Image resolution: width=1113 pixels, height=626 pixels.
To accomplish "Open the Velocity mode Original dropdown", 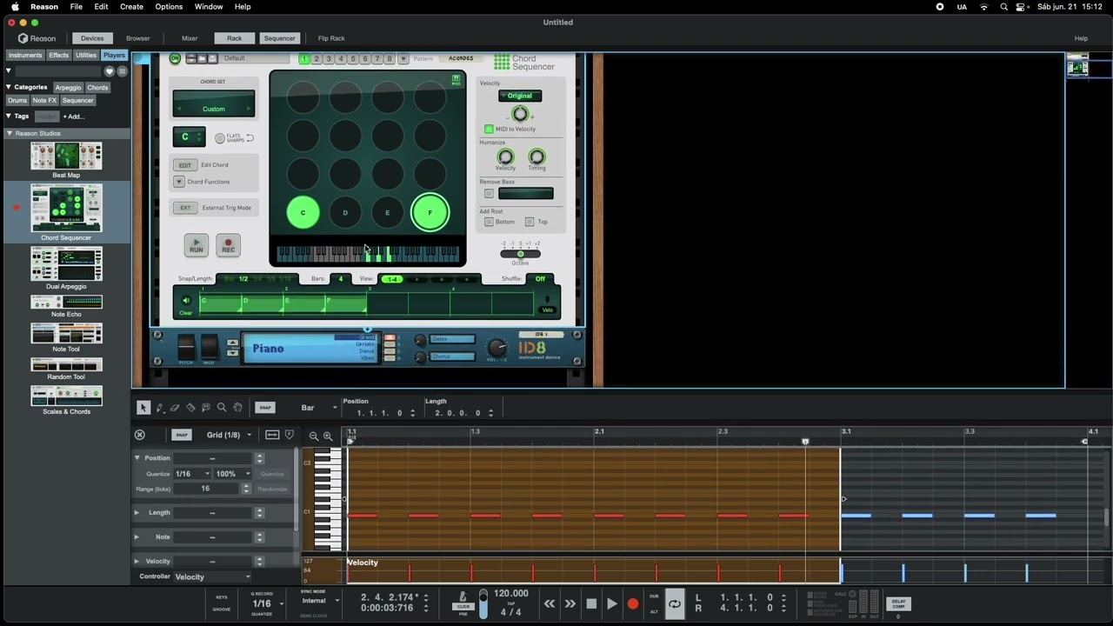I will pos(520,96).
